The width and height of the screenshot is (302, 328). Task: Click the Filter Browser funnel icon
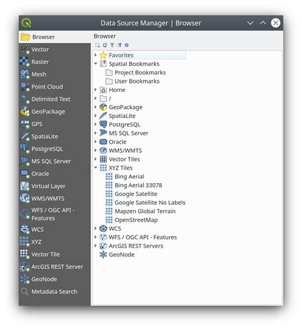pyautogui.click(x=112, y=45)
